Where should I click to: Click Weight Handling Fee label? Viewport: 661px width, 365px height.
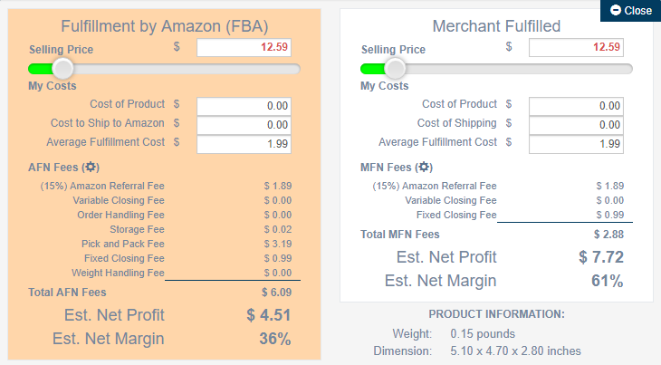118,273
